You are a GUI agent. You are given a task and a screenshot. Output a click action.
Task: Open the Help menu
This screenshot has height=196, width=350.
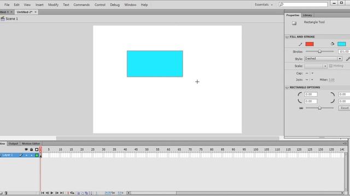tap(144, 5)
